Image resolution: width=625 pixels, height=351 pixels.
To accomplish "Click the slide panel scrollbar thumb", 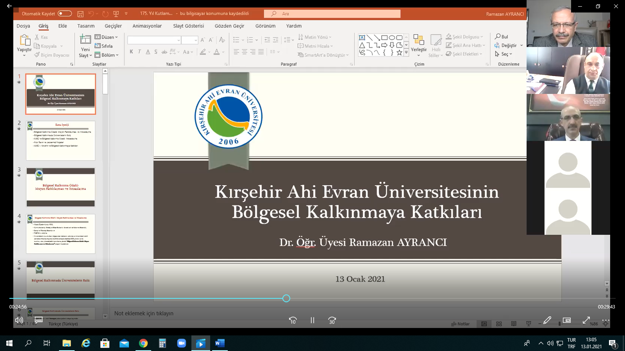I will 105,84.
